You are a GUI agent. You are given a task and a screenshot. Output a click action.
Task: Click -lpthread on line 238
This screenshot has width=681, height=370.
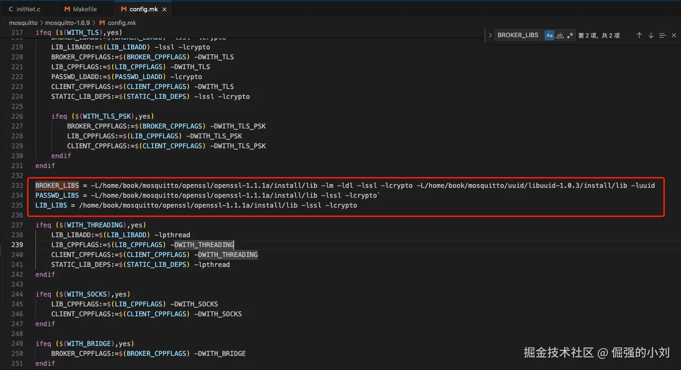[172, 235]
